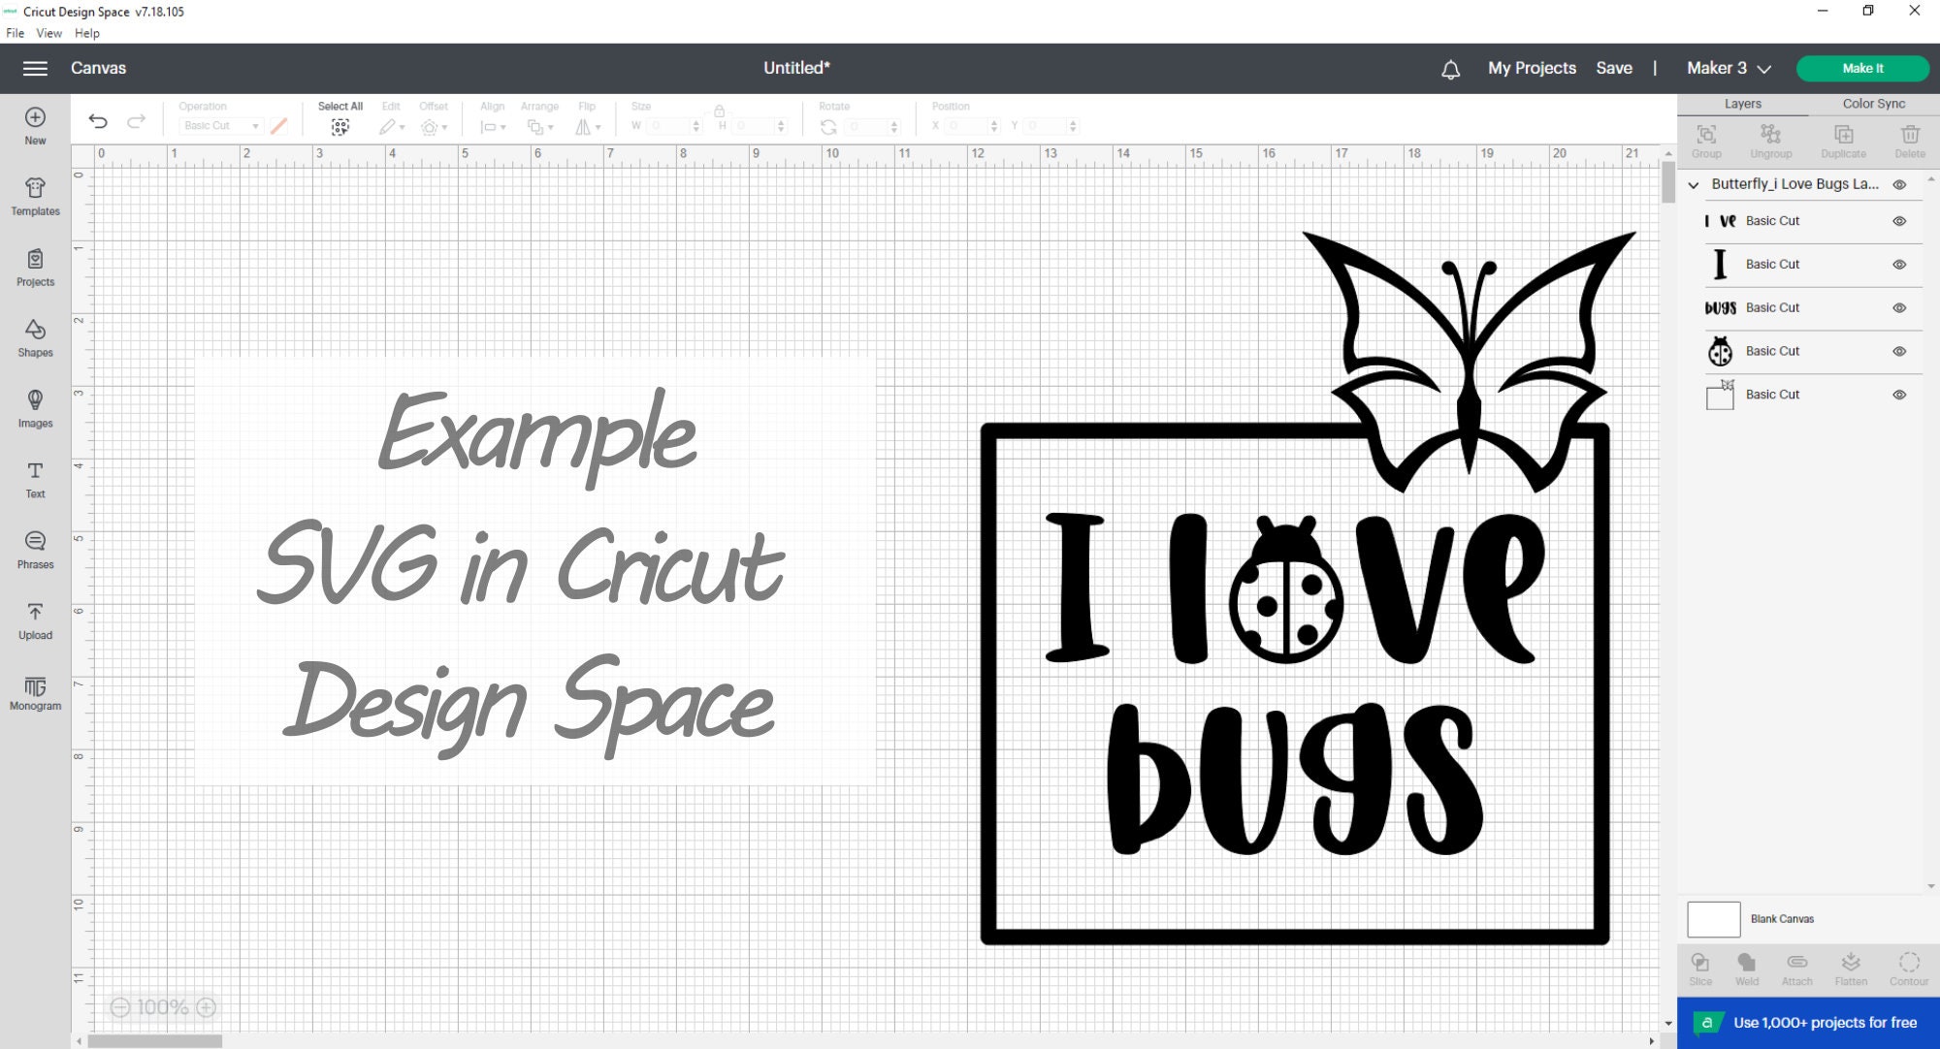The image size is (1940, 1049).
Task: Switch to the Layers tab
Action: click(x=1742, y=104)
